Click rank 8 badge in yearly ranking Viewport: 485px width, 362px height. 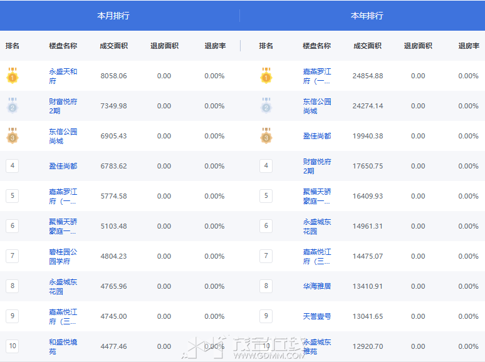click(266, 286)
